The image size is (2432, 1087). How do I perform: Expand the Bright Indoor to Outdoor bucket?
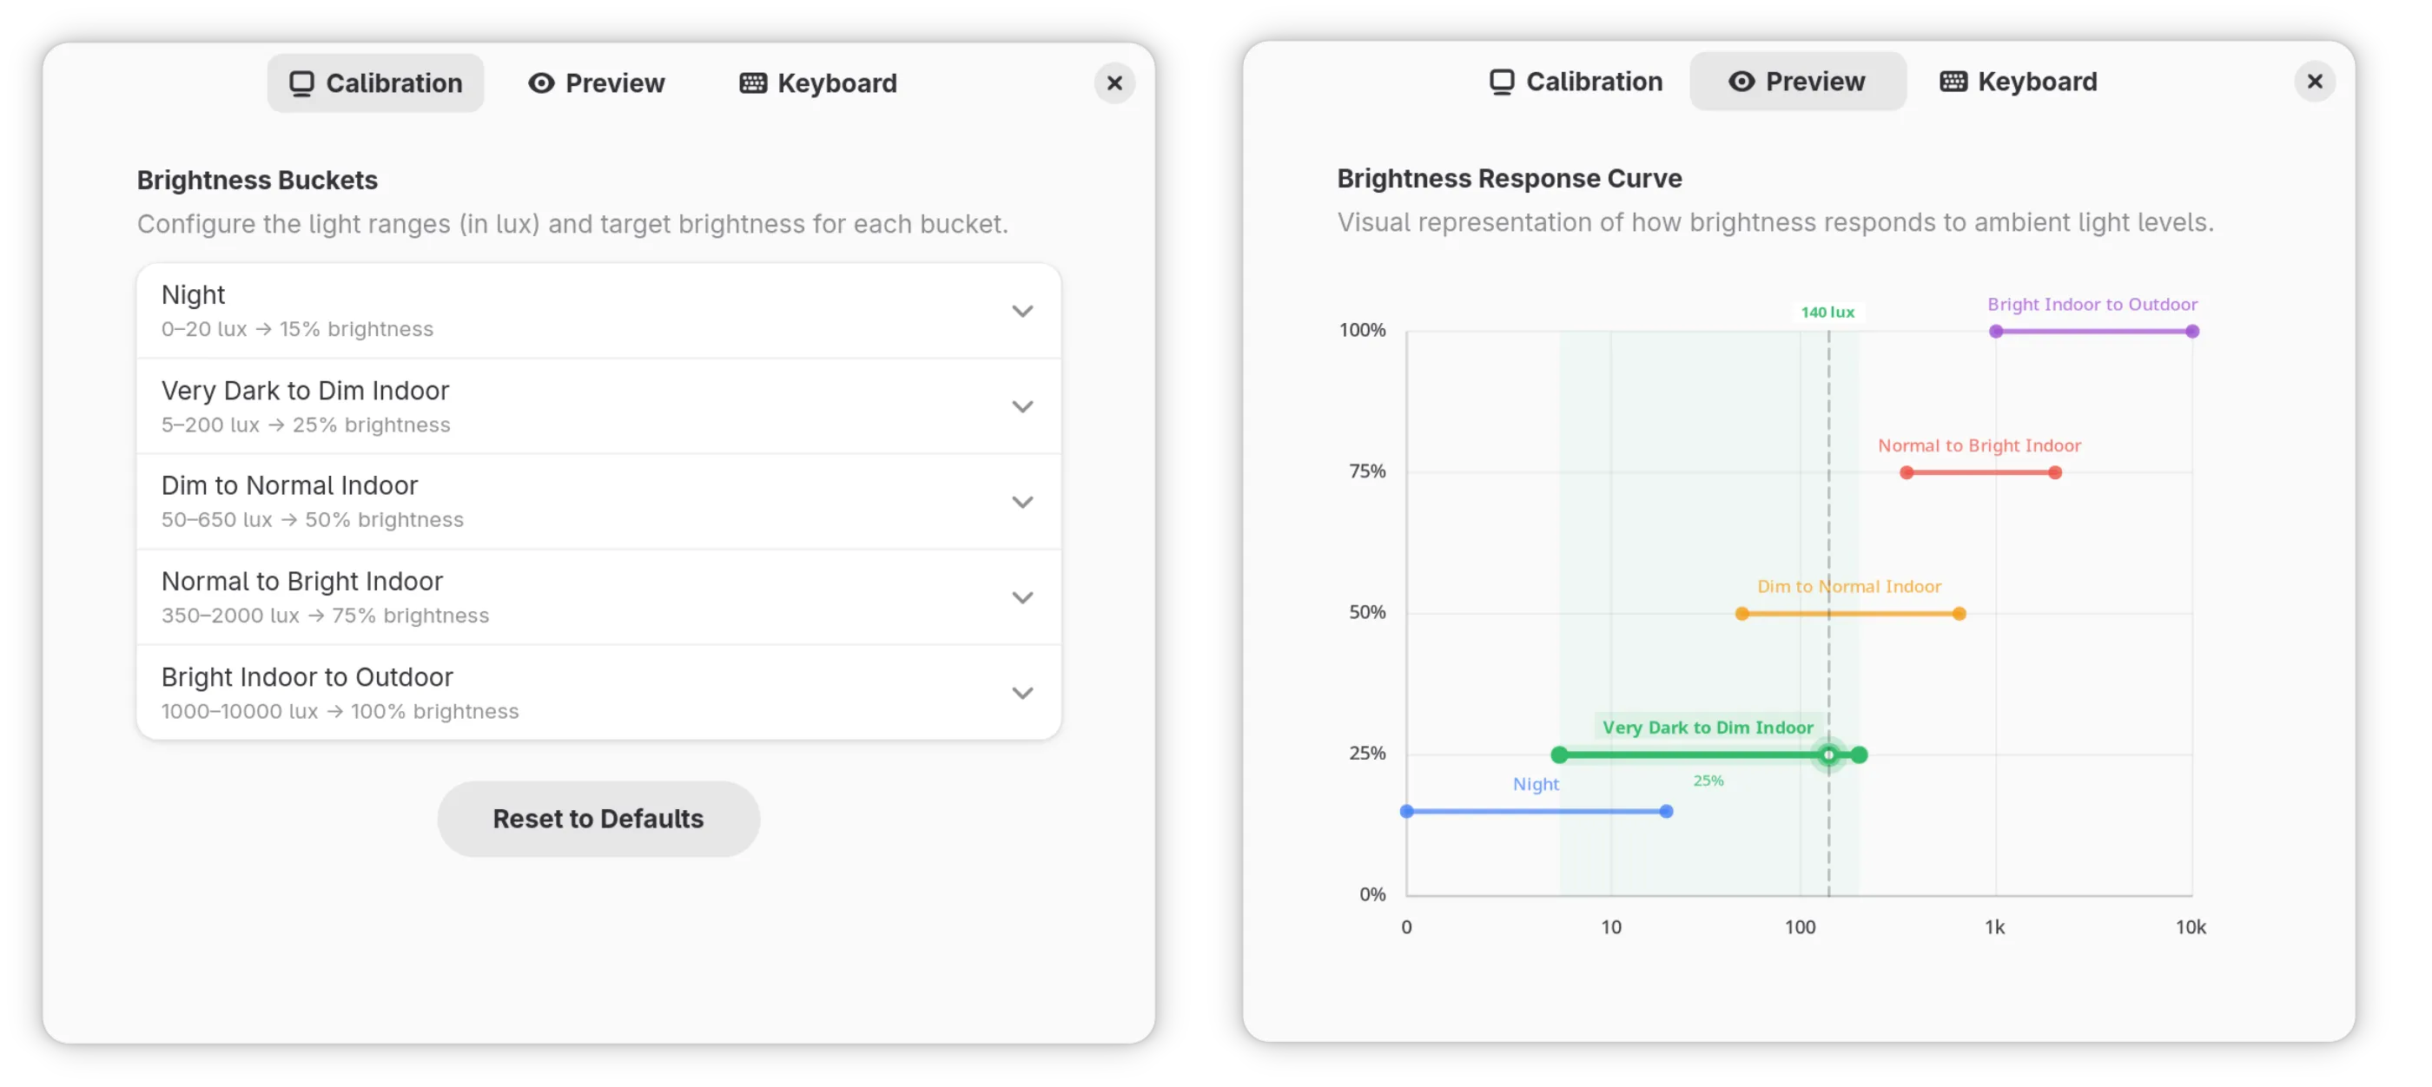pyautogui.click(x=1021, y=693)
